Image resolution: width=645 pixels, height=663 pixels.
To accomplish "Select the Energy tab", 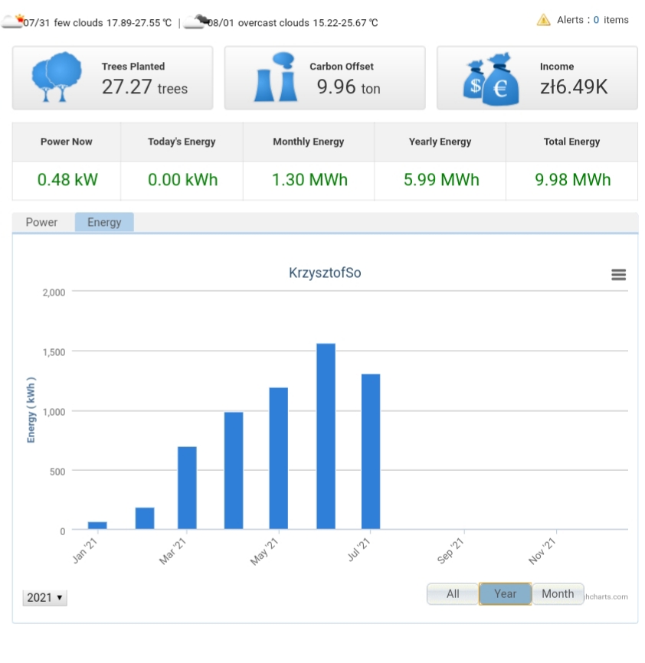I will pos(104,222).
